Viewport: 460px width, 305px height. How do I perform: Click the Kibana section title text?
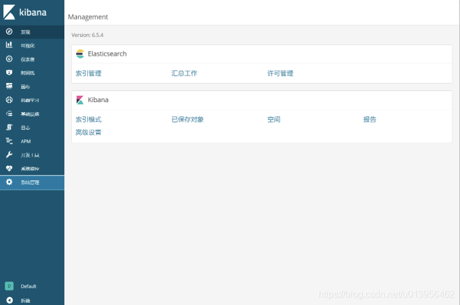(x=98, y=100)
